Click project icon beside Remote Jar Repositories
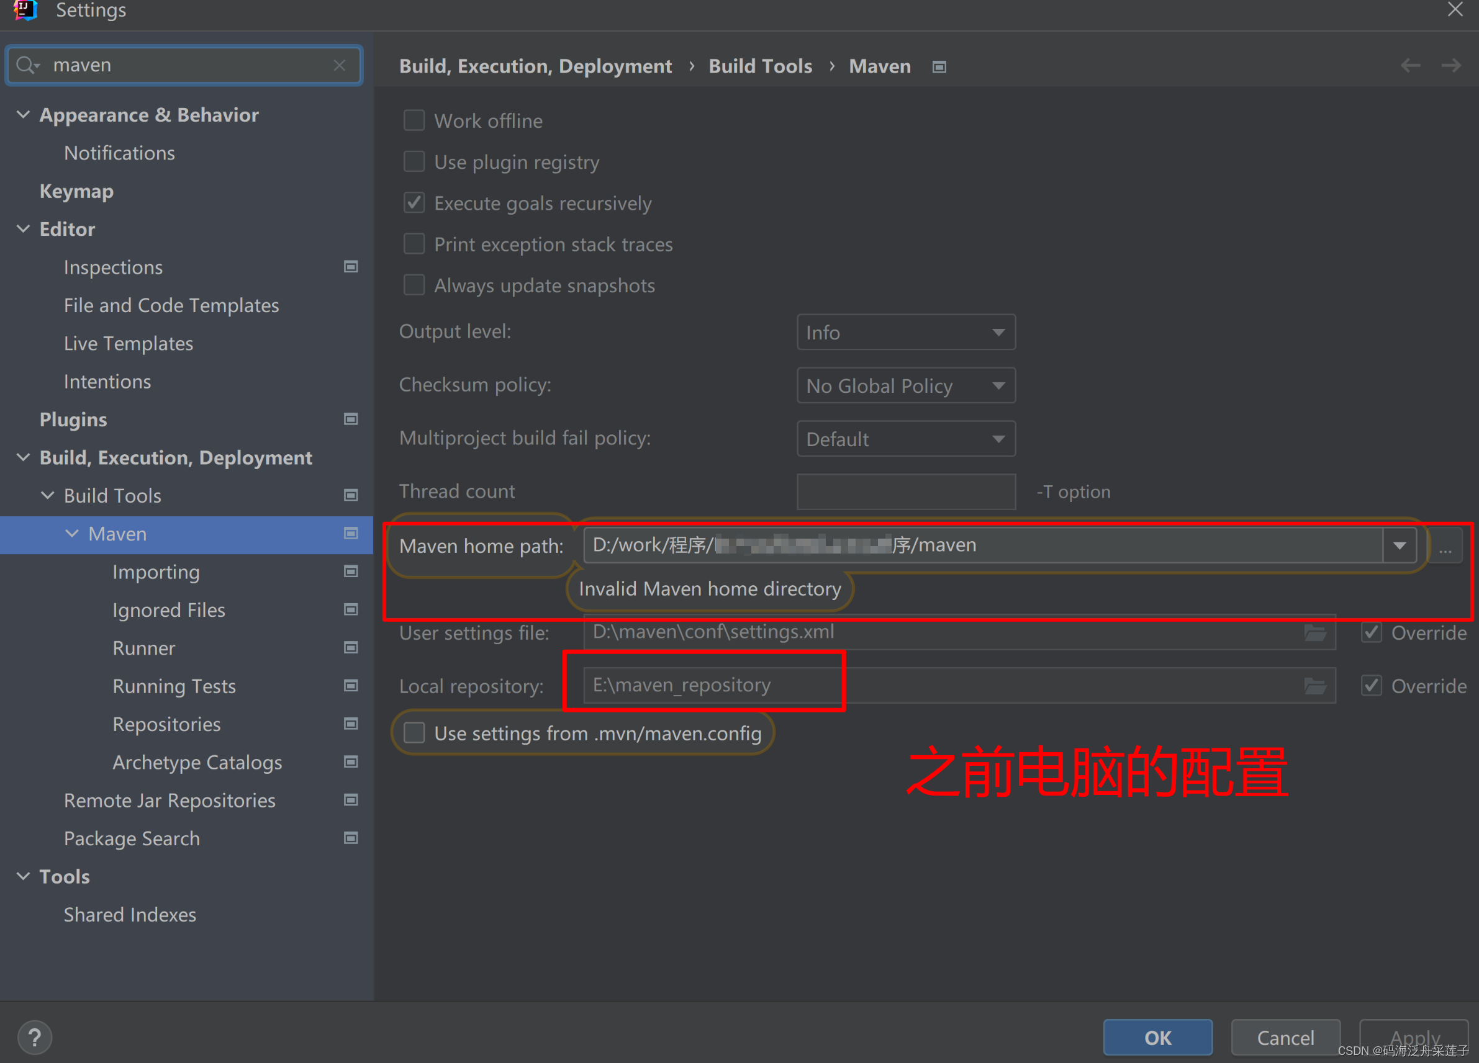 coord(351,800)
